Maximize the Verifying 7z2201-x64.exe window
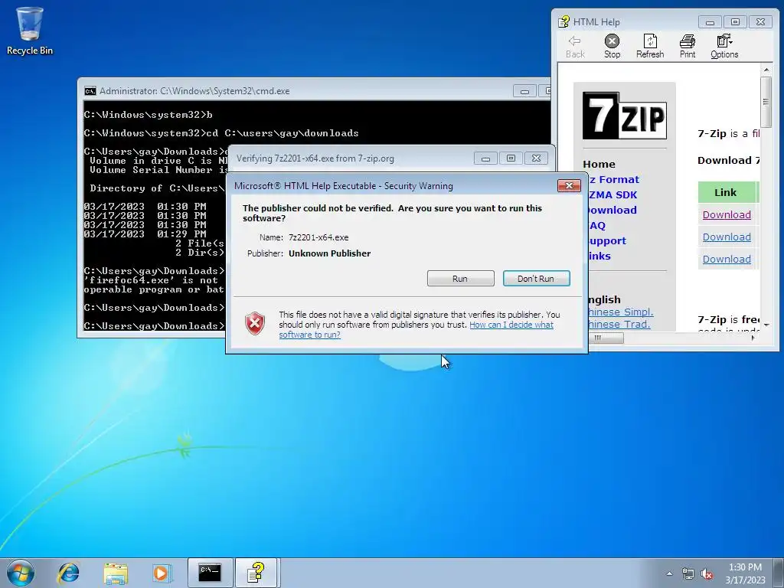The width and height of the screenshot is (784, 588). pyautogui.click(x=511, y=158)
